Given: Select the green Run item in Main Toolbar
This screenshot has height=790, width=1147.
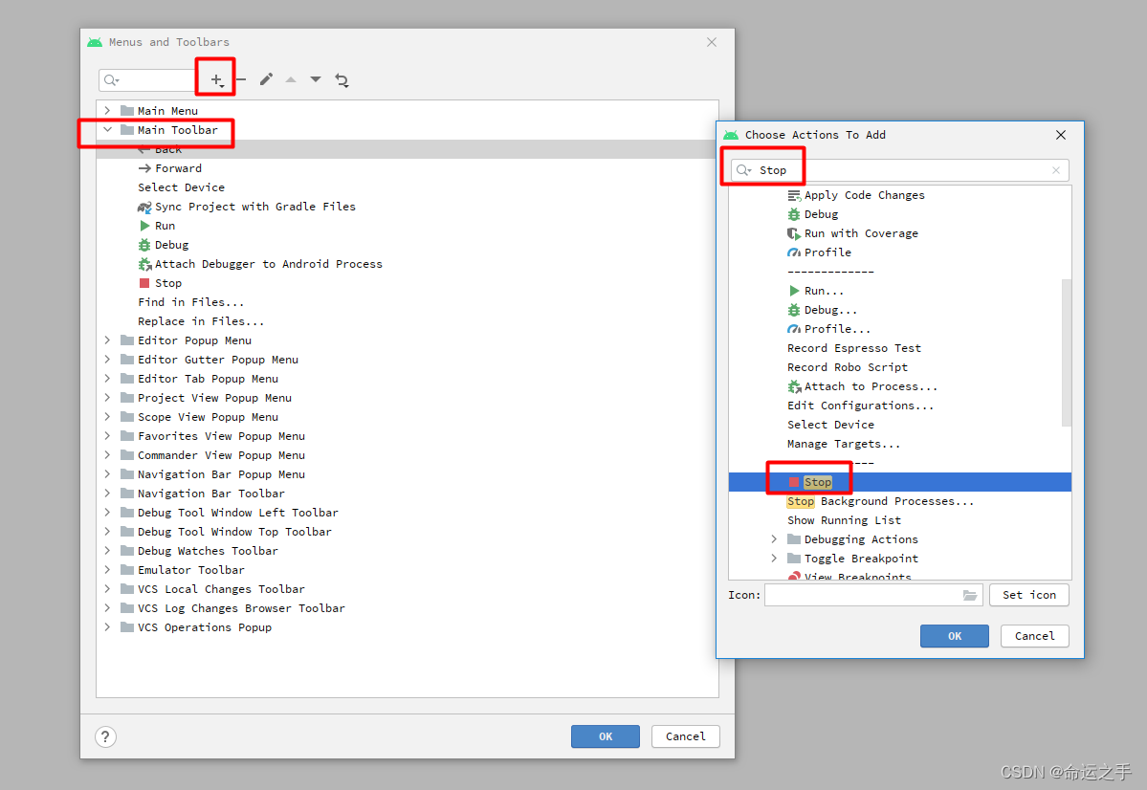Looking at the screenshot, I should coord(157,226).
